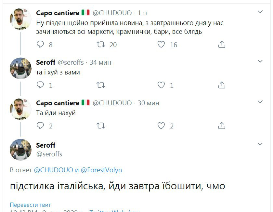Like Capo cantiere's 30 мин tweet
Viewport: 273px width, 212px height.
[x=161, y=126]
